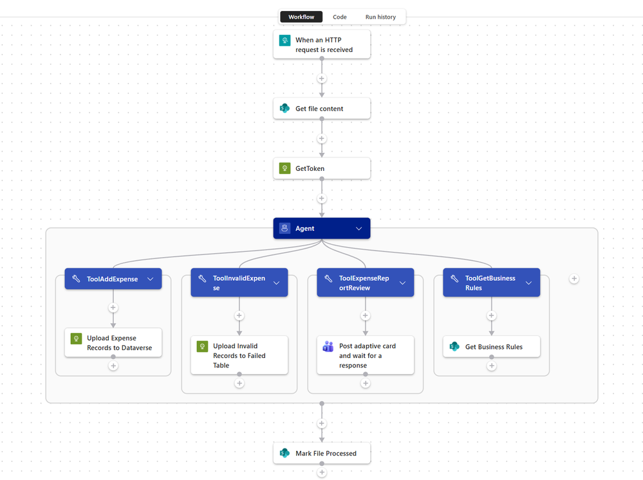Click the wrench icon on ToolExpenseReportReview
Screen dimensions: 643x480
[328, 278]
